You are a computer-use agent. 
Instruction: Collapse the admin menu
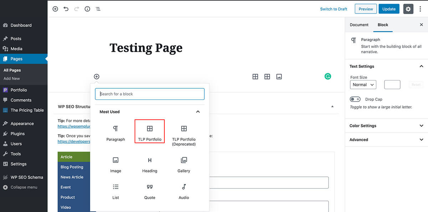tap(24, 187)
